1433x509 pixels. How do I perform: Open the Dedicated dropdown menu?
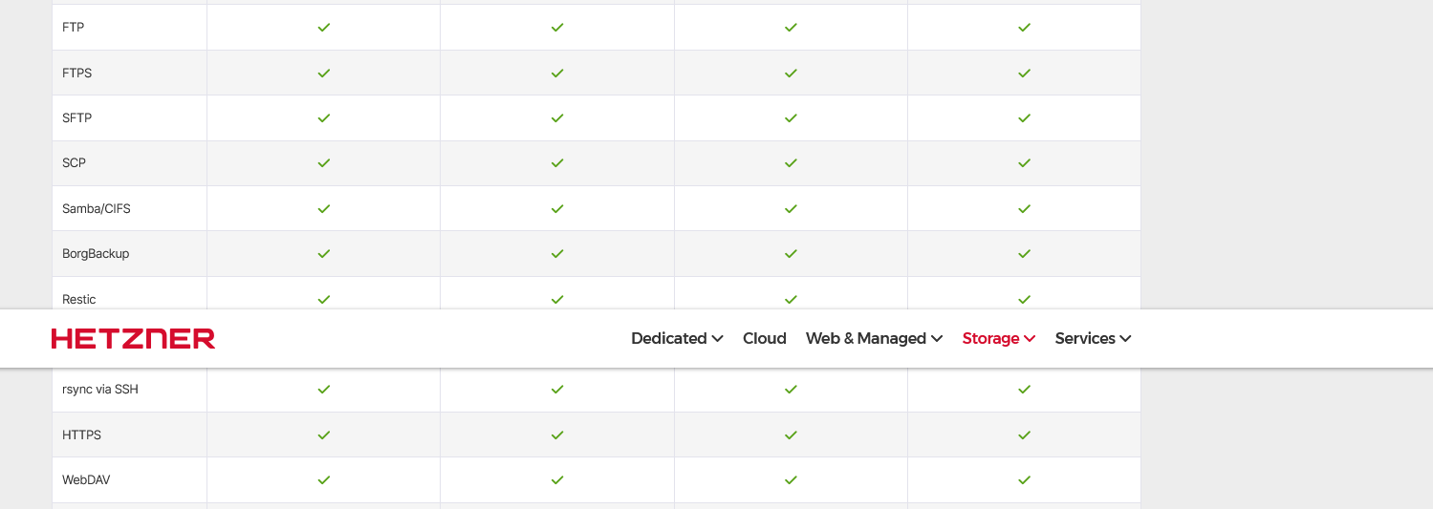coord(677,338)
